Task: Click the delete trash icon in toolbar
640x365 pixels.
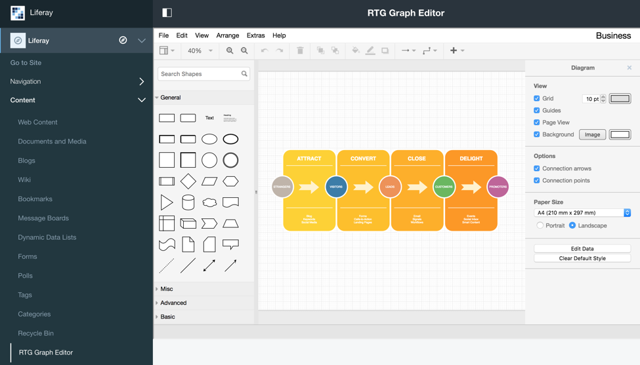Action: (x=300, y=50)
